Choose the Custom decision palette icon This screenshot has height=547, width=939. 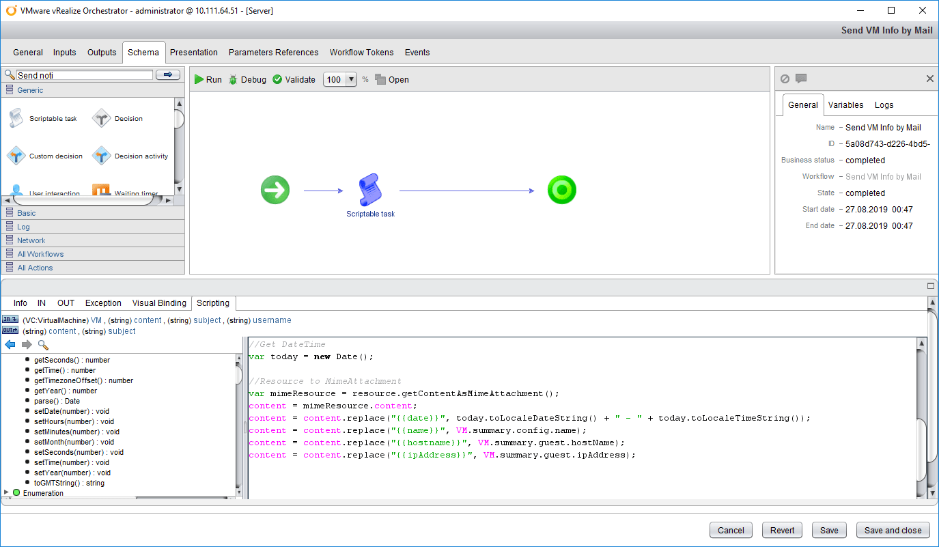[16, 156]
